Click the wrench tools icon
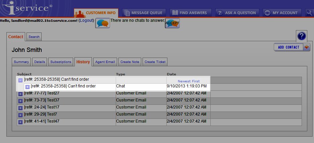Screen dimensions: 314x143 pyautogui.click(x=310, y=13)
